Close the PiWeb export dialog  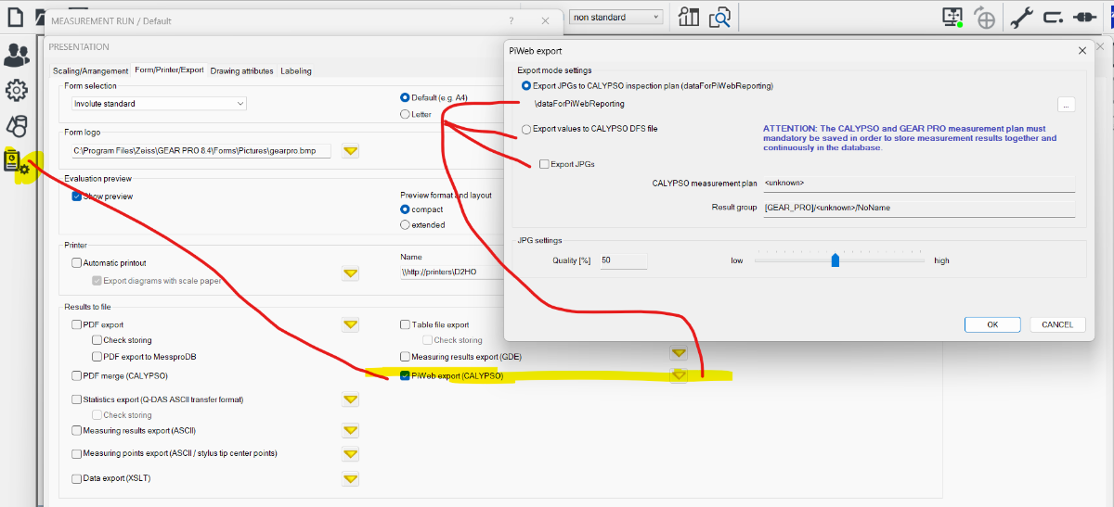click(x=1082, y=51)
